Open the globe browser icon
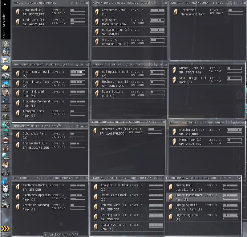Image resolution: width=247 pixels, height=237 pixels. [6, 156]
